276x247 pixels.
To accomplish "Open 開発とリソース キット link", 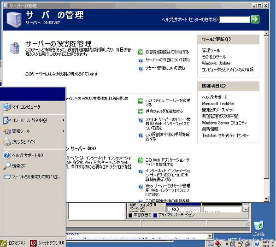I will pyautogui.click(x=218, y=110).
